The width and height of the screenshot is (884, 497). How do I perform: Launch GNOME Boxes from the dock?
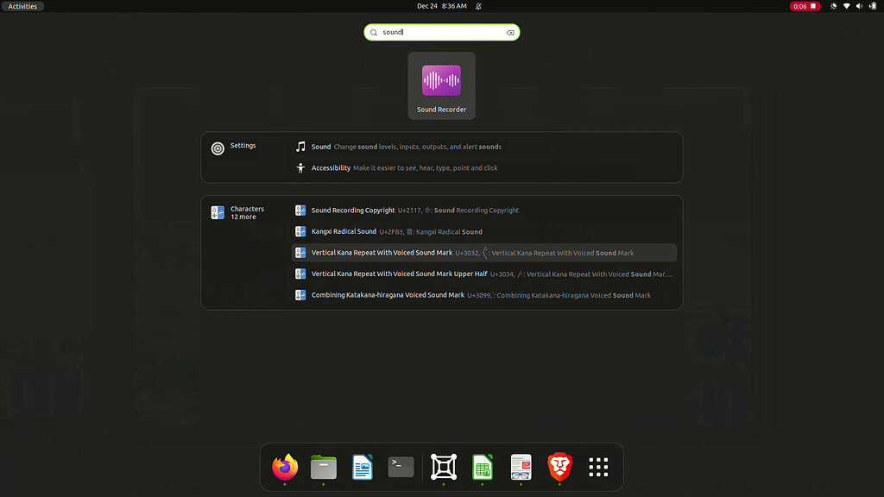coord(442,467)
